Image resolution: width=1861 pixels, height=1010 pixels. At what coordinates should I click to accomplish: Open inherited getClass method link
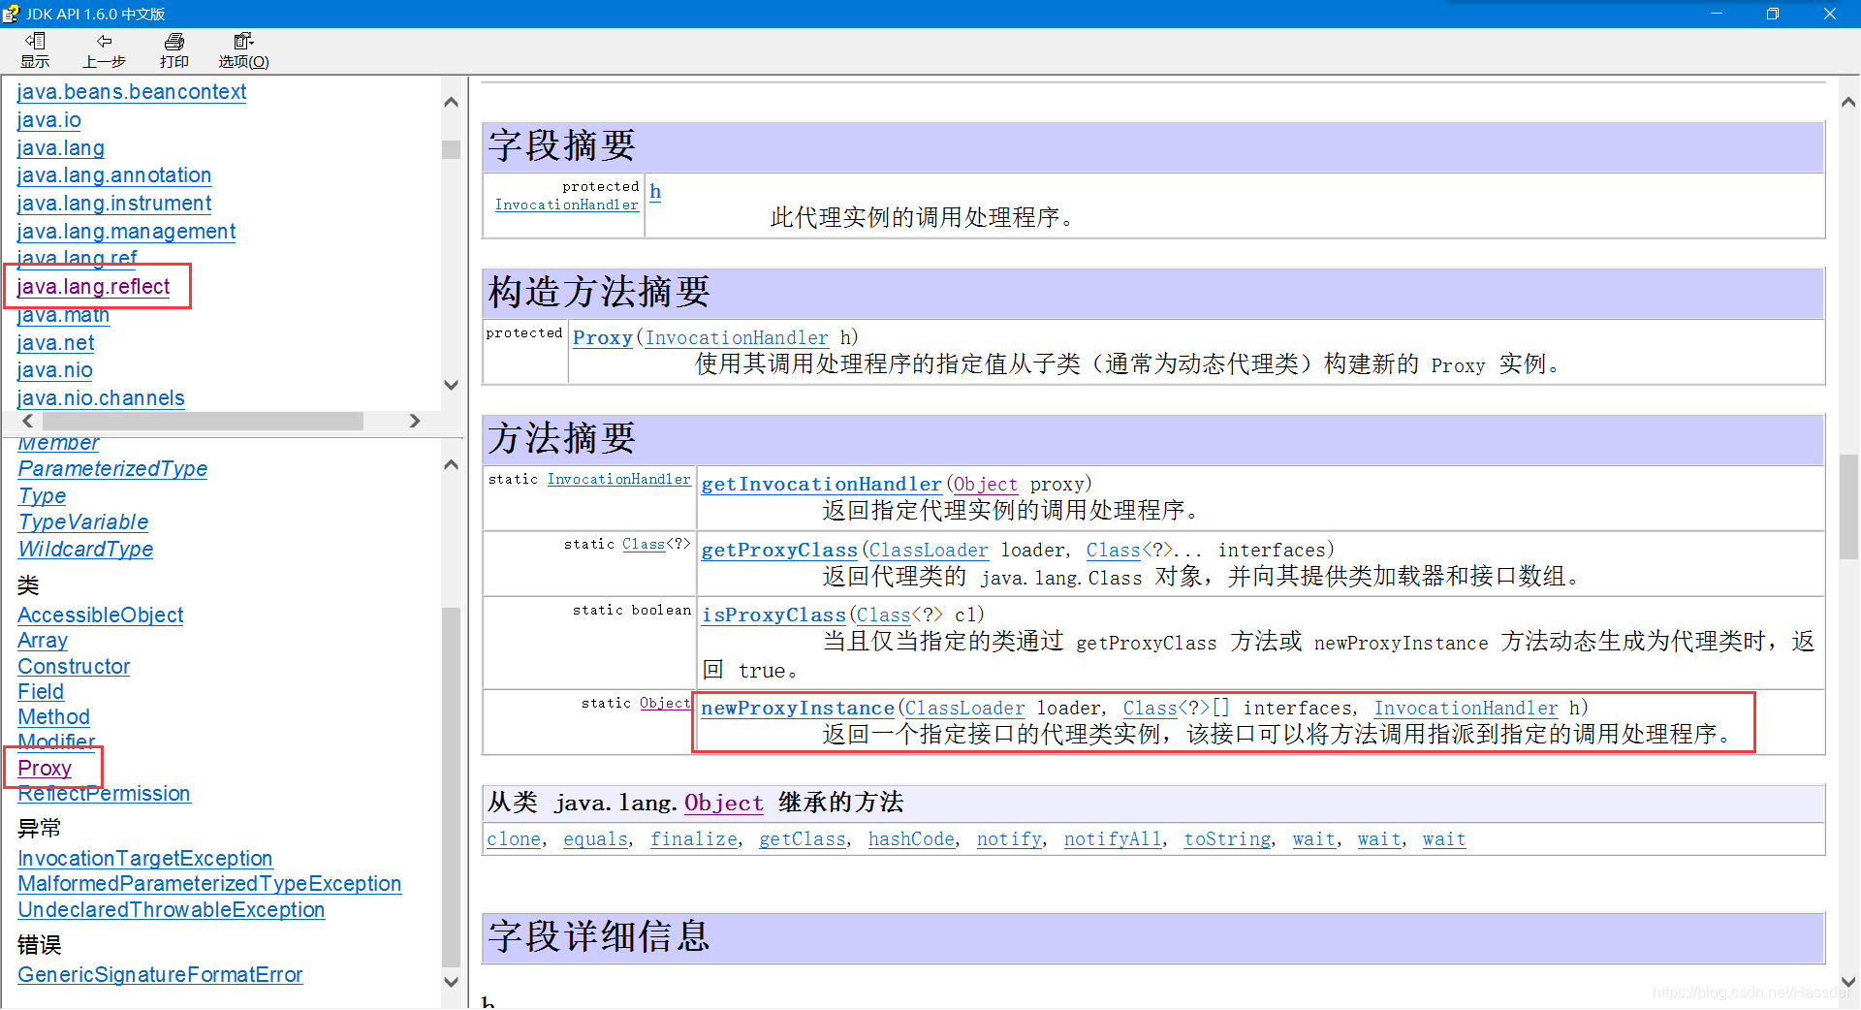pos(803,839)
